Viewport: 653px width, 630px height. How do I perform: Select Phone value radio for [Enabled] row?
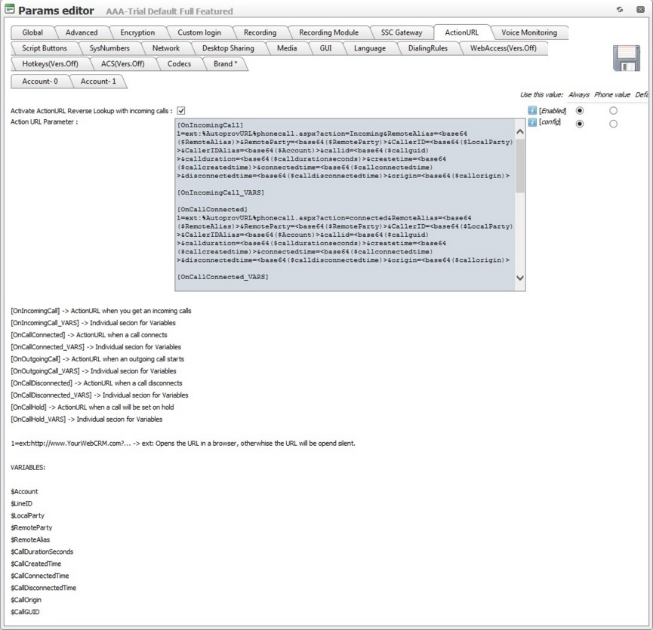(613, 111)
